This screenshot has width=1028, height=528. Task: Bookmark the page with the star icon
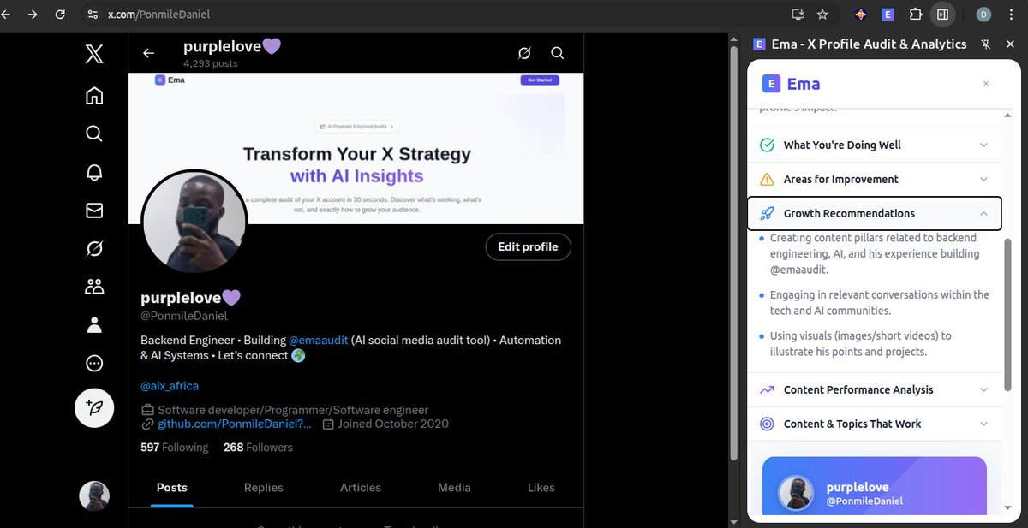click(x=822, y=14)
